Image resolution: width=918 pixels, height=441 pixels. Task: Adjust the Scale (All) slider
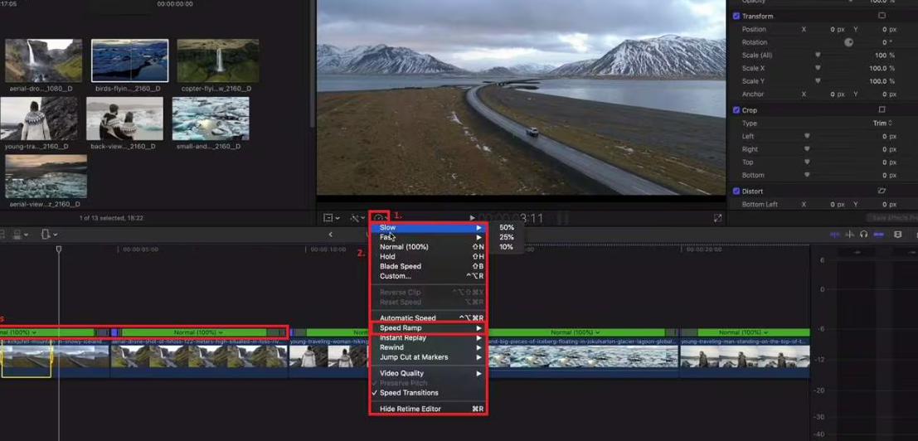pos(818,55)
